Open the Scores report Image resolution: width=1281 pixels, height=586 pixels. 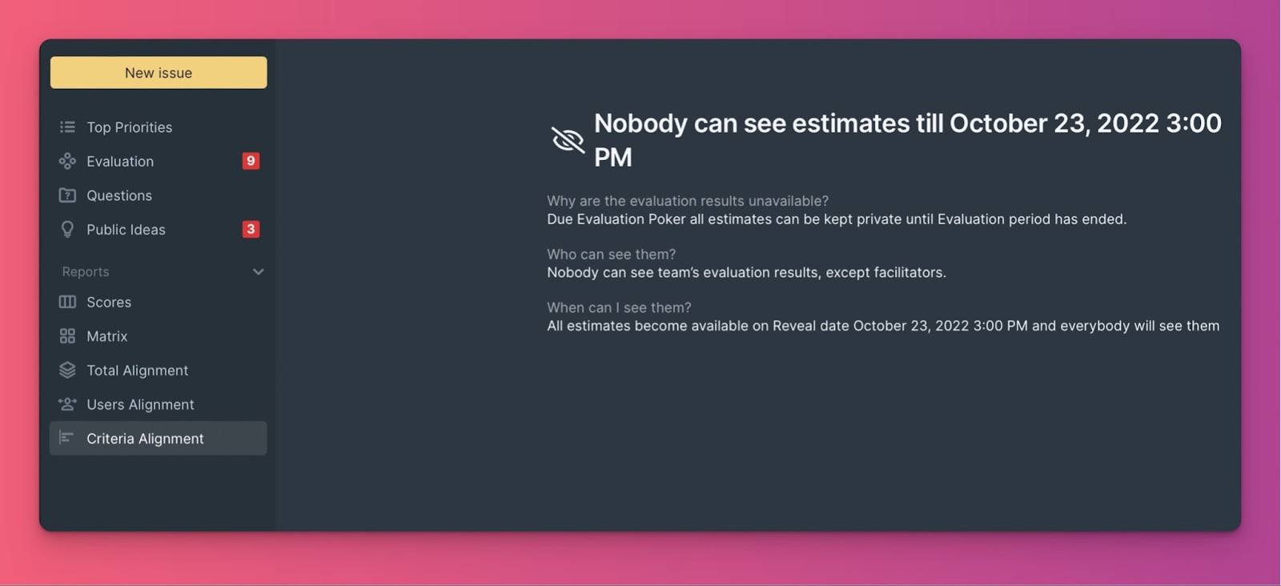coord(109,303)
